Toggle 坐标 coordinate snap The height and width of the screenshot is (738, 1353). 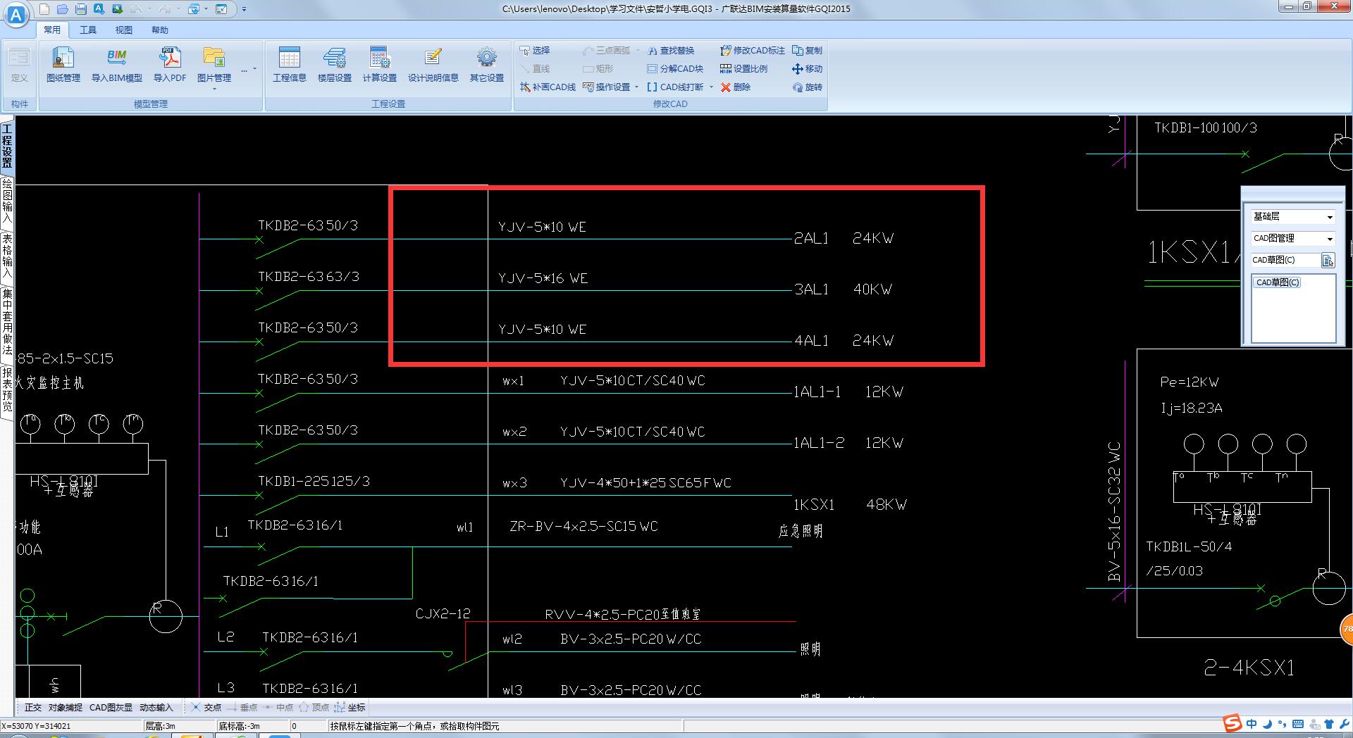pos(350,708)
